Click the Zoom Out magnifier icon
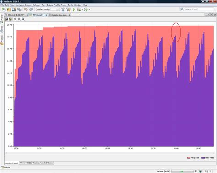The width and height of the screenshot is (217, 173). tap(19, 19)
